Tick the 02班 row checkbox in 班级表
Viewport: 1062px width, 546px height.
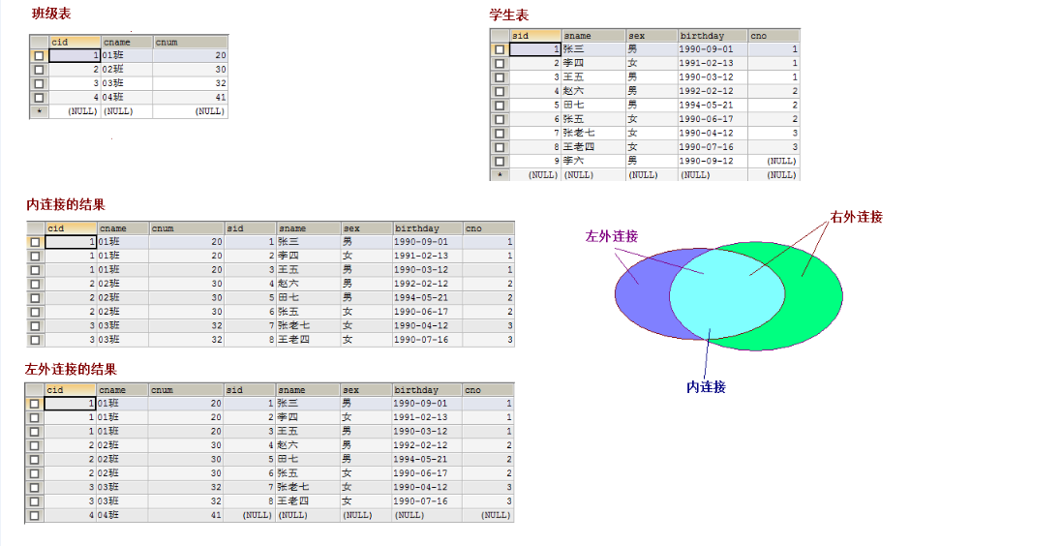click(x=40, y=70)
